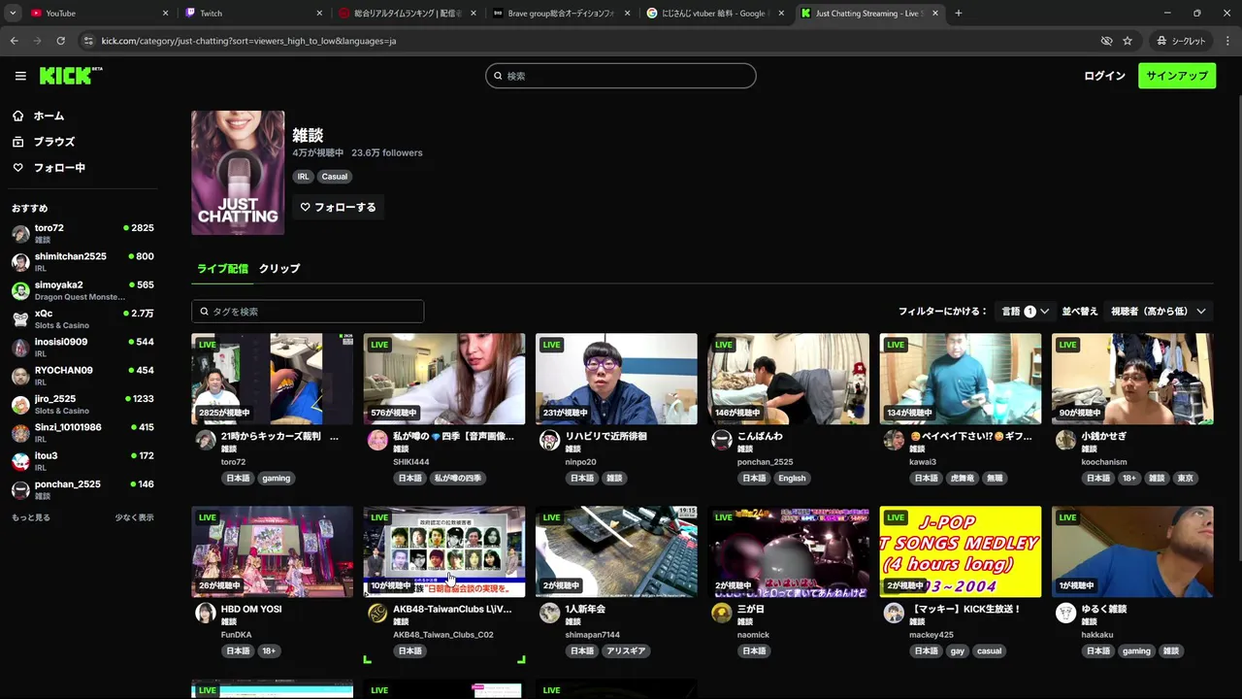Click the フォローする button
This screenshot has width=1242, height=699.
(x=338, y=207)
